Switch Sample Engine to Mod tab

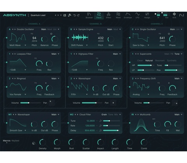coord(116,29)
